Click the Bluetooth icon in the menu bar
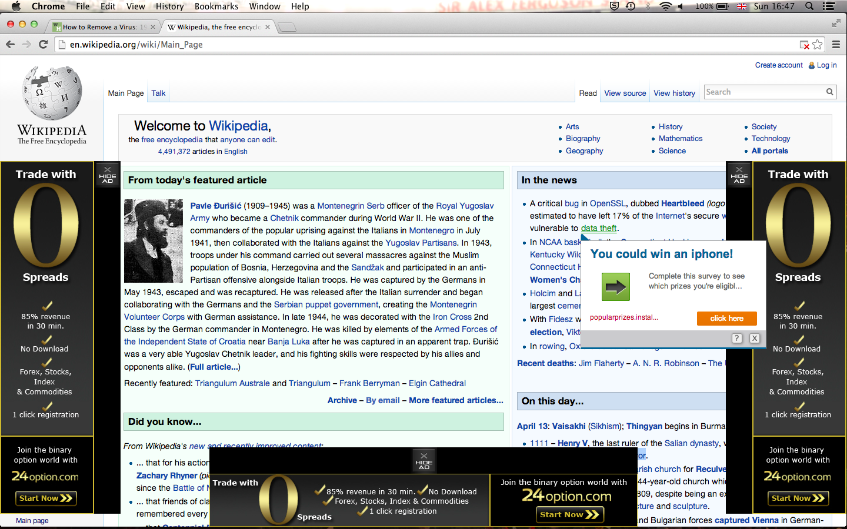 point(648,6)
